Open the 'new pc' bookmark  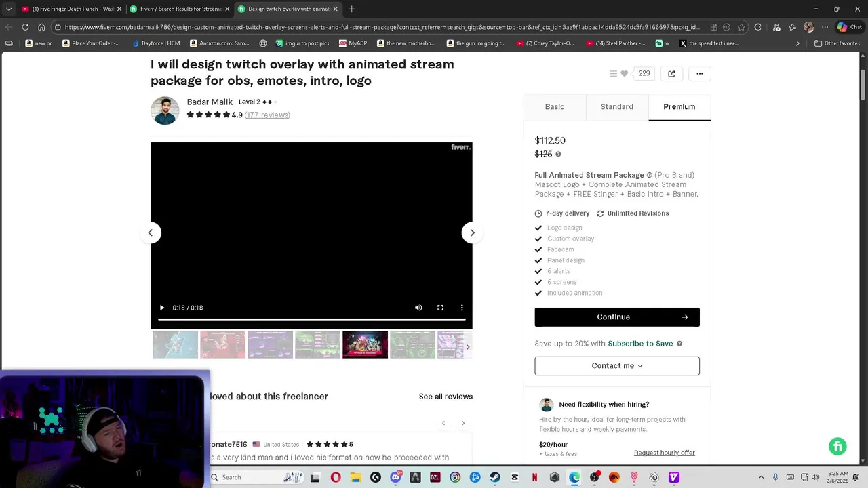[39, 43]
